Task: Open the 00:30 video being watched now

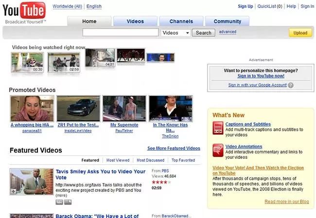Action: coord(27,62)
